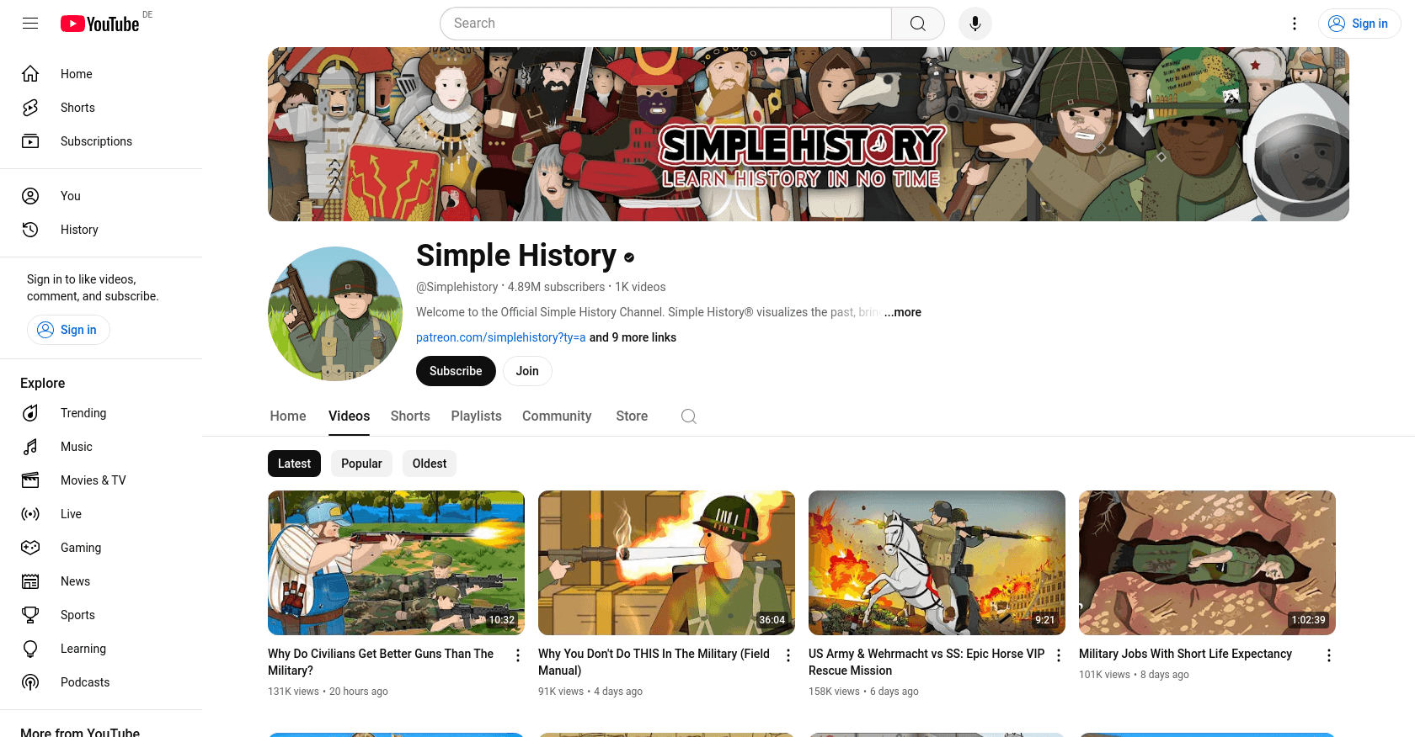
Task: Switch to the Community tab
Action: click(x=557, y=416)
